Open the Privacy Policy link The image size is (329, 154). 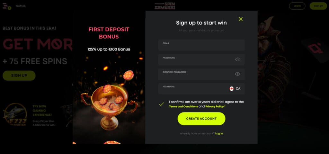[x=215, y=106]
